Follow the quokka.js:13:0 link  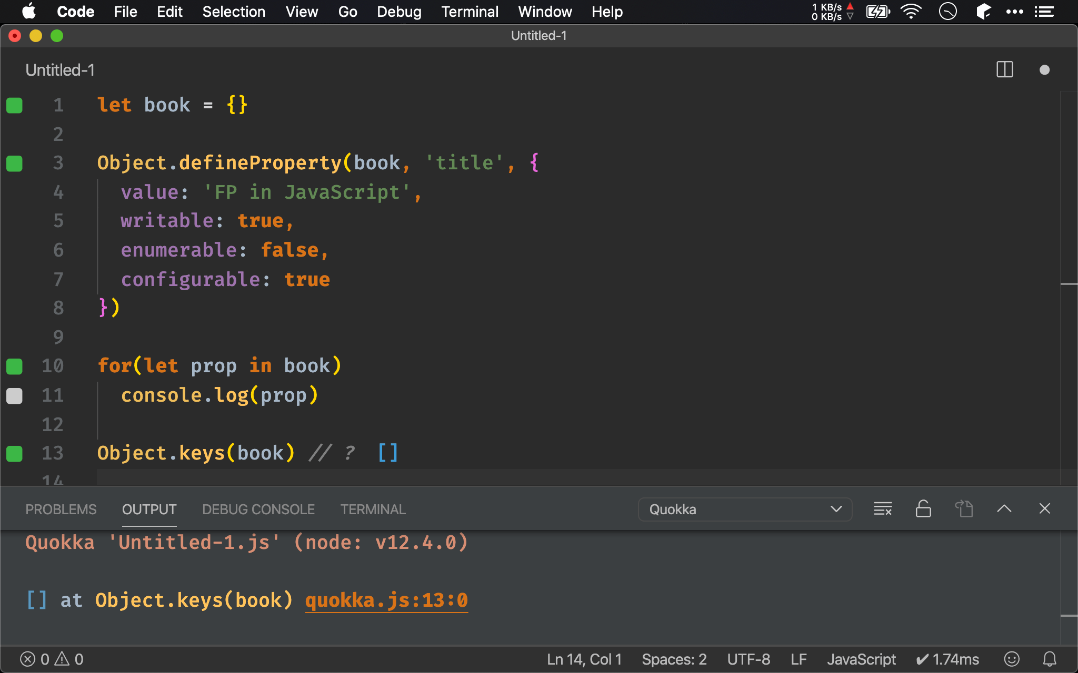[x=386, y=600]
